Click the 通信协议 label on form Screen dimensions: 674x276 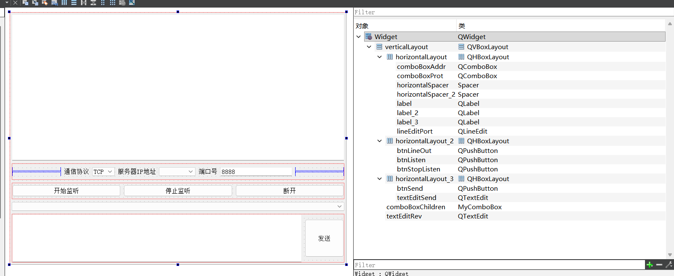tap(76, 171)
